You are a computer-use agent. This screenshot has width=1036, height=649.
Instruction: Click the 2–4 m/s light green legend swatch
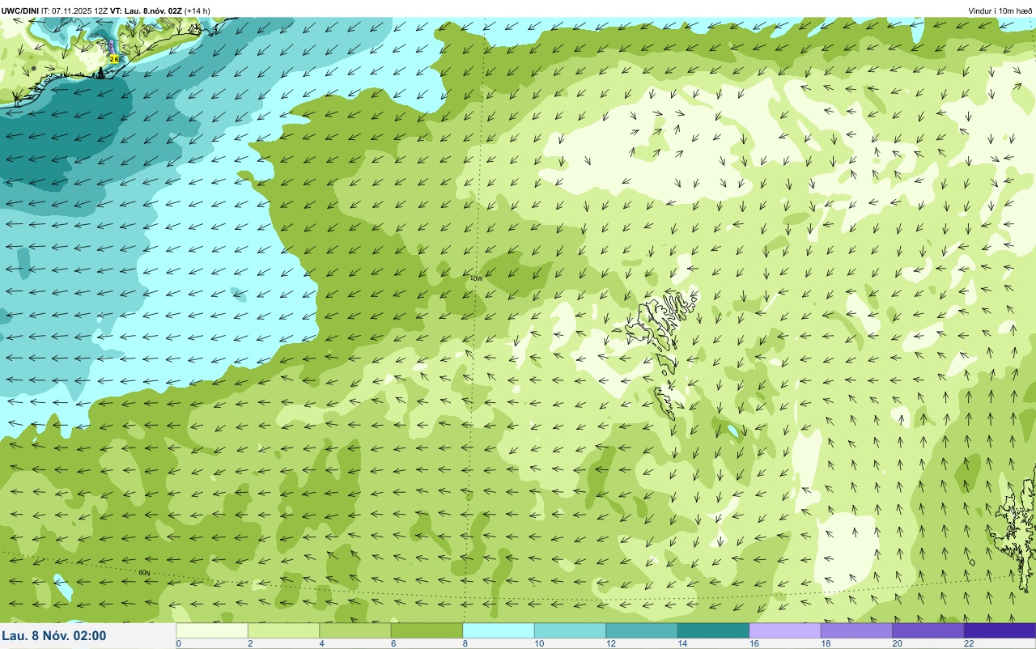(x=283, y=630)
